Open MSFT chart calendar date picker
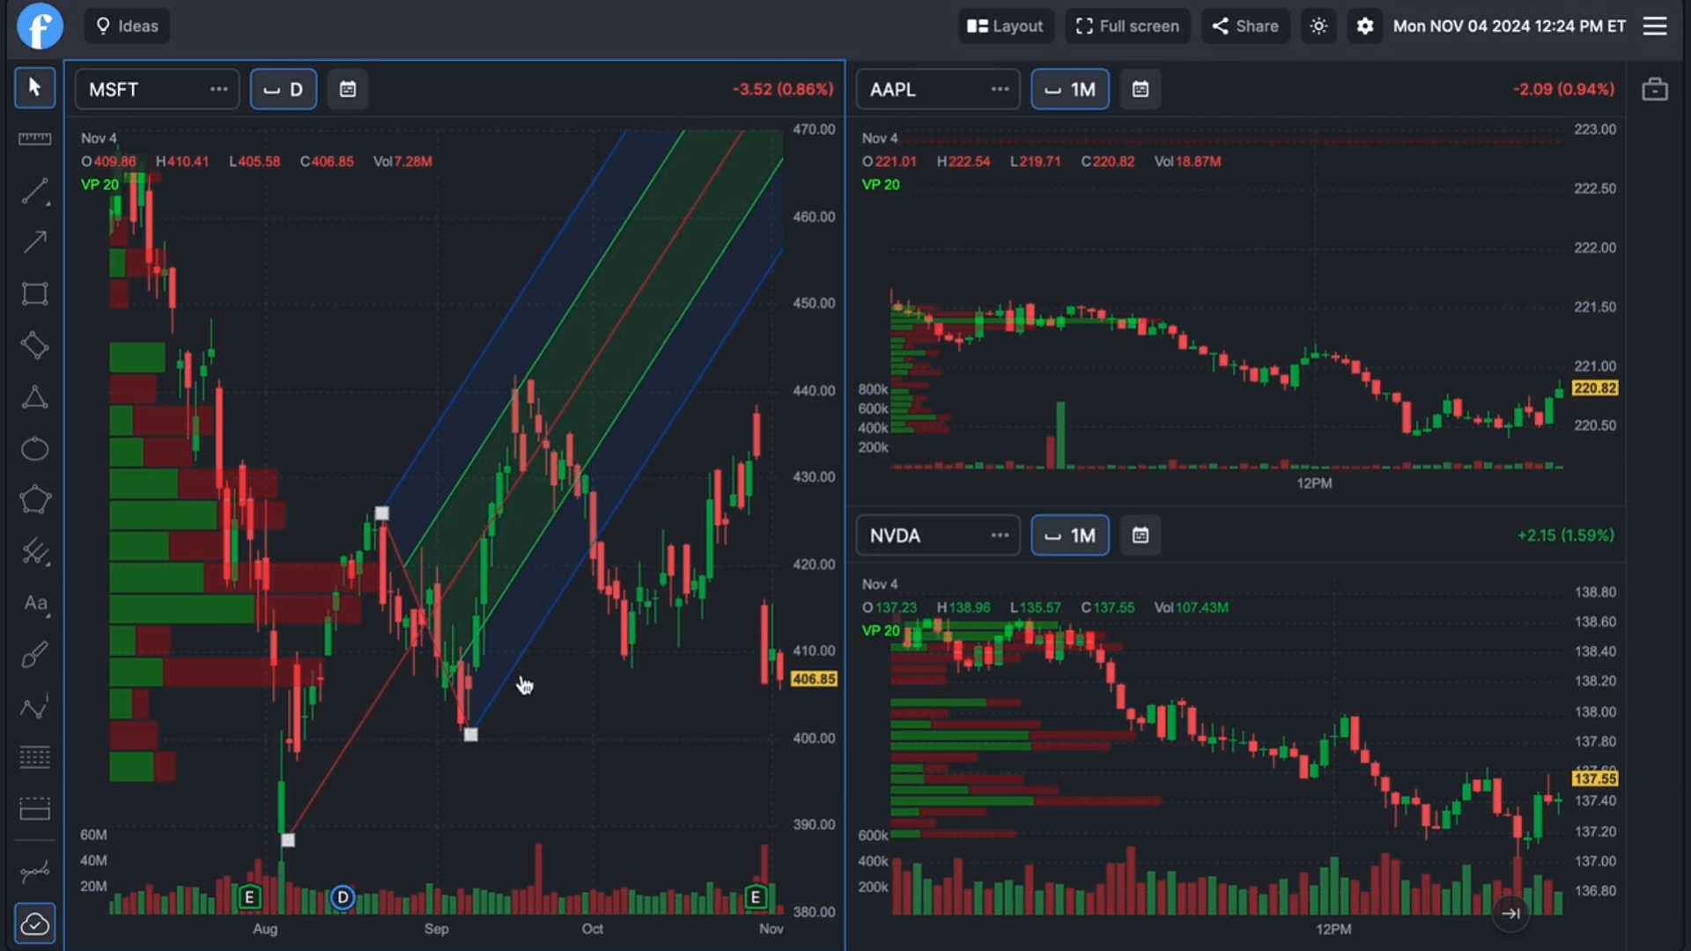This screenshot has height=951, width=1691. [348, 90]
